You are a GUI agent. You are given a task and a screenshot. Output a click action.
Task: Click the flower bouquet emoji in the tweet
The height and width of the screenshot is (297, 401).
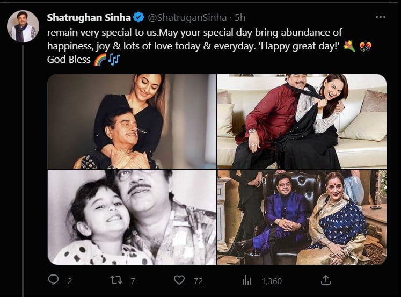click(x=349, y=46)
